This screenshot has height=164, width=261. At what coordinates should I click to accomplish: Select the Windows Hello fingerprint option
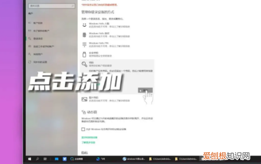tap(106, 35)
